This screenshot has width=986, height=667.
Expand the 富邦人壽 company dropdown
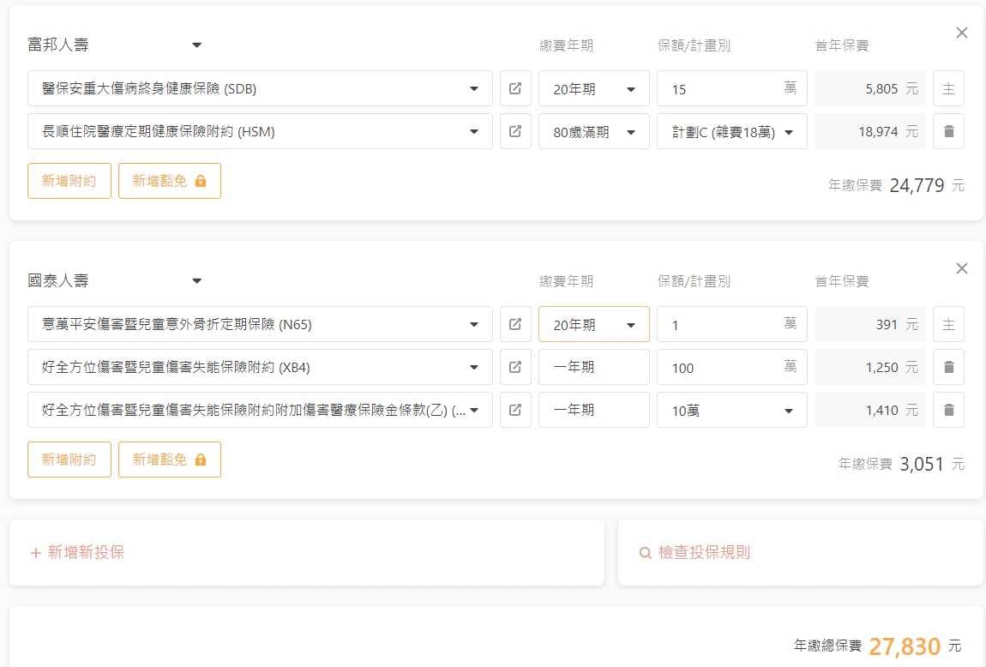click(196, 45)
